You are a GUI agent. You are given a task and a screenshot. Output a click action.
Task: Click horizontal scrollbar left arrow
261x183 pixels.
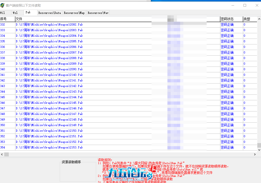point(2,155)
